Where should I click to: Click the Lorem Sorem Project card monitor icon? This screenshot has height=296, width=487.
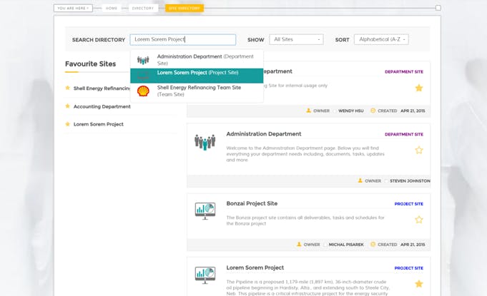[x=205, y=275]
